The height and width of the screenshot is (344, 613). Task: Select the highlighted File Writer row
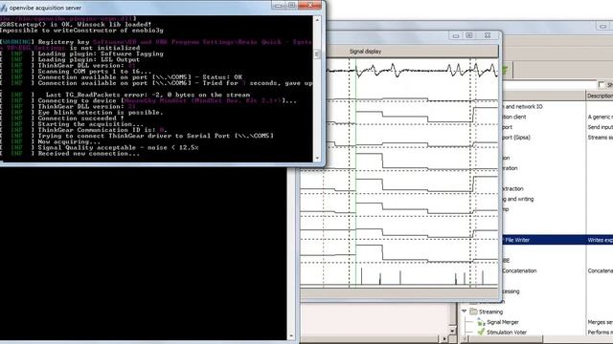(557, 240)
